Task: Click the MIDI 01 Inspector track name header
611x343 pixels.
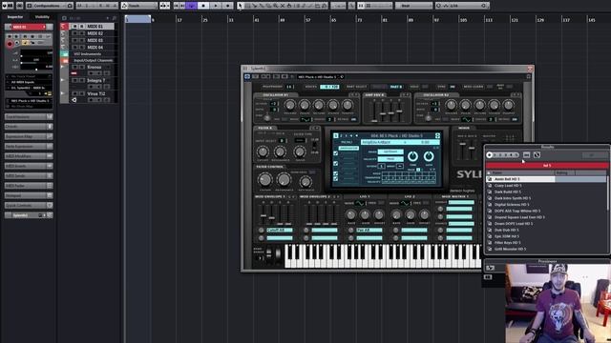Action: click(29, 27)
